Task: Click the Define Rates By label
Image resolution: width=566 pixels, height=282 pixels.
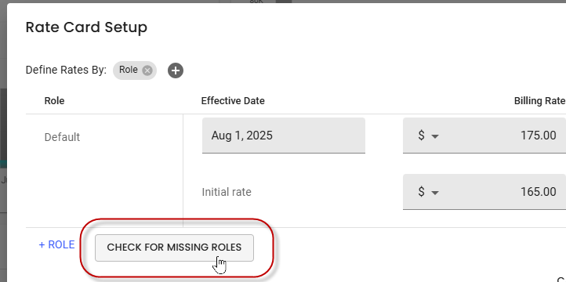Action: point(66,70)
